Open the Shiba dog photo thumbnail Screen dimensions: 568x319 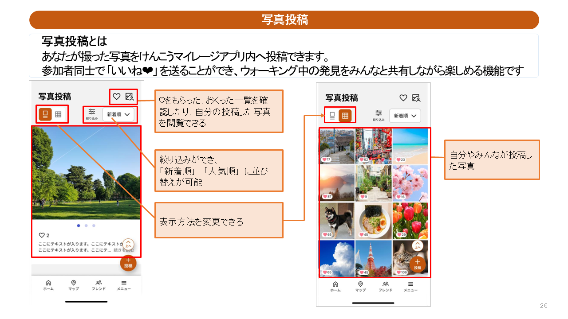click(x=337, y=221)
